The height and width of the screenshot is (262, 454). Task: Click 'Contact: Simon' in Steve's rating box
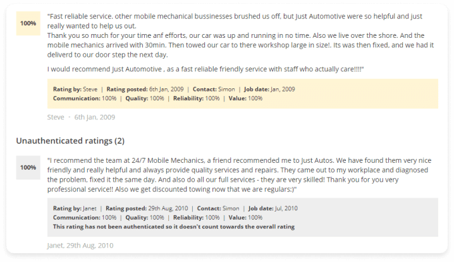(214, 90)
